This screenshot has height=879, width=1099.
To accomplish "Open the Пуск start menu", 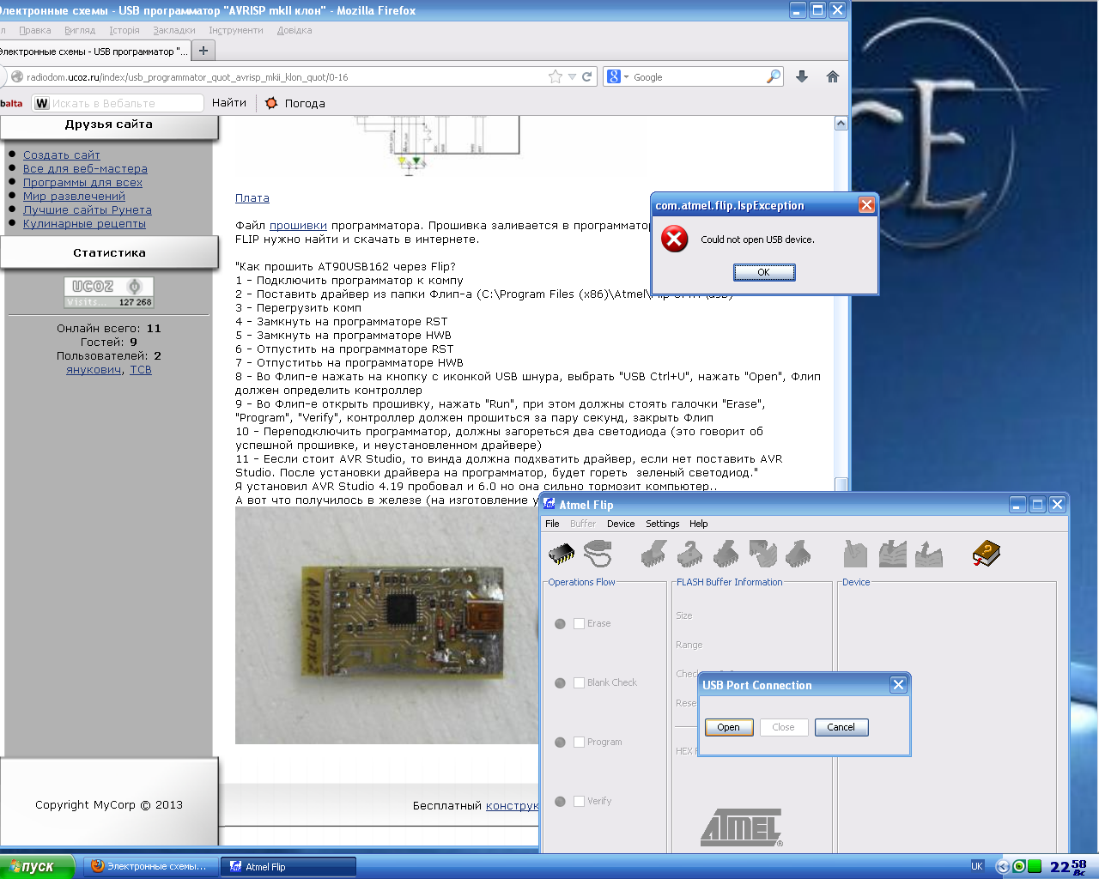I will 36,867.
